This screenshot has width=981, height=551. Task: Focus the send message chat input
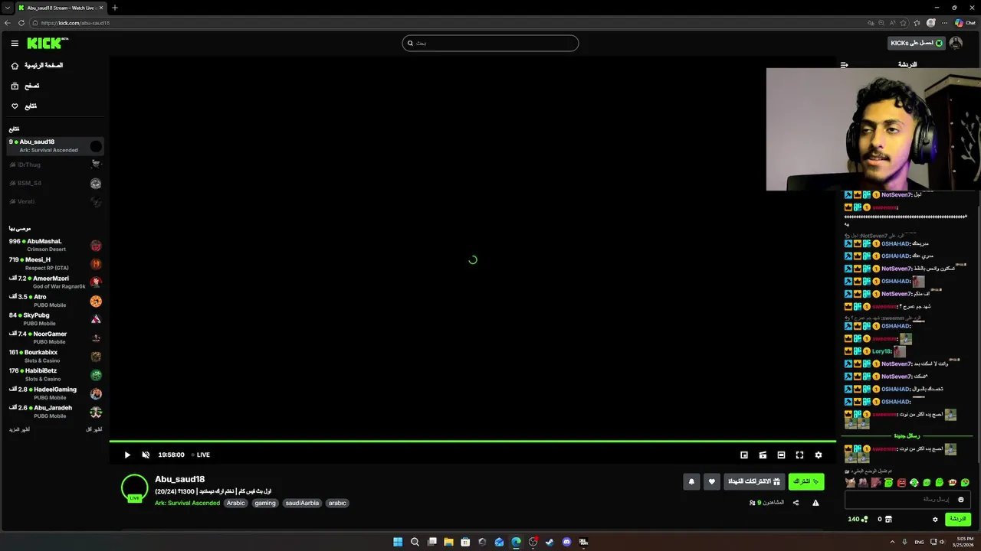point(908,500)
